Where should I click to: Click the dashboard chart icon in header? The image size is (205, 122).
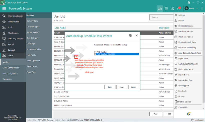click(160, 8)
